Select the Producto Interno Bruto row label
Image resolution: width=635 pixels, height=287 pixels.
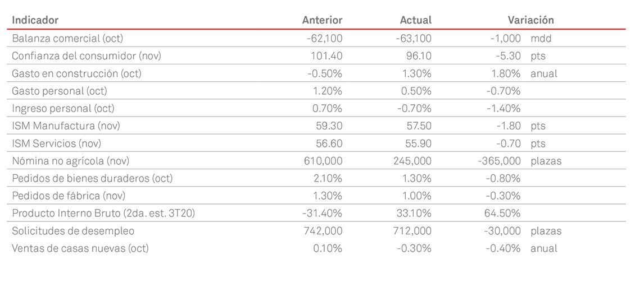click(x=103, y=214)
